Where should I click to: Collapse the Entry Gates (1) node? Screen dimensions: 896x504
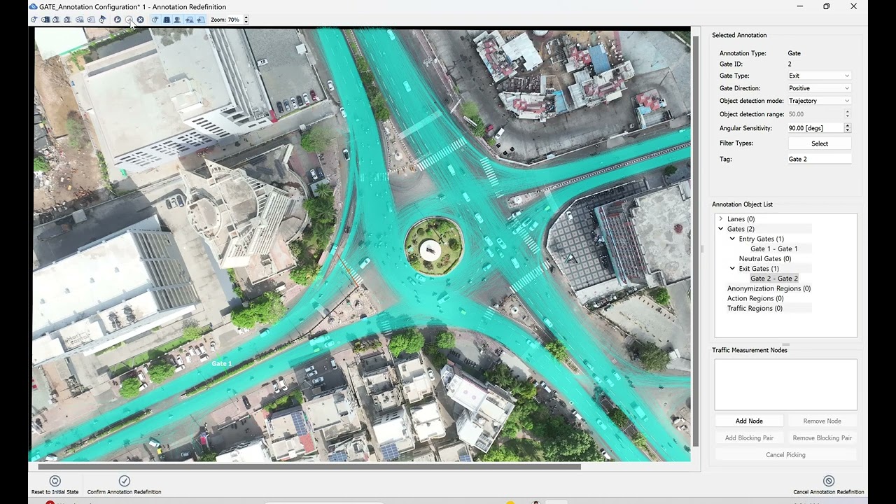(732, 239)
